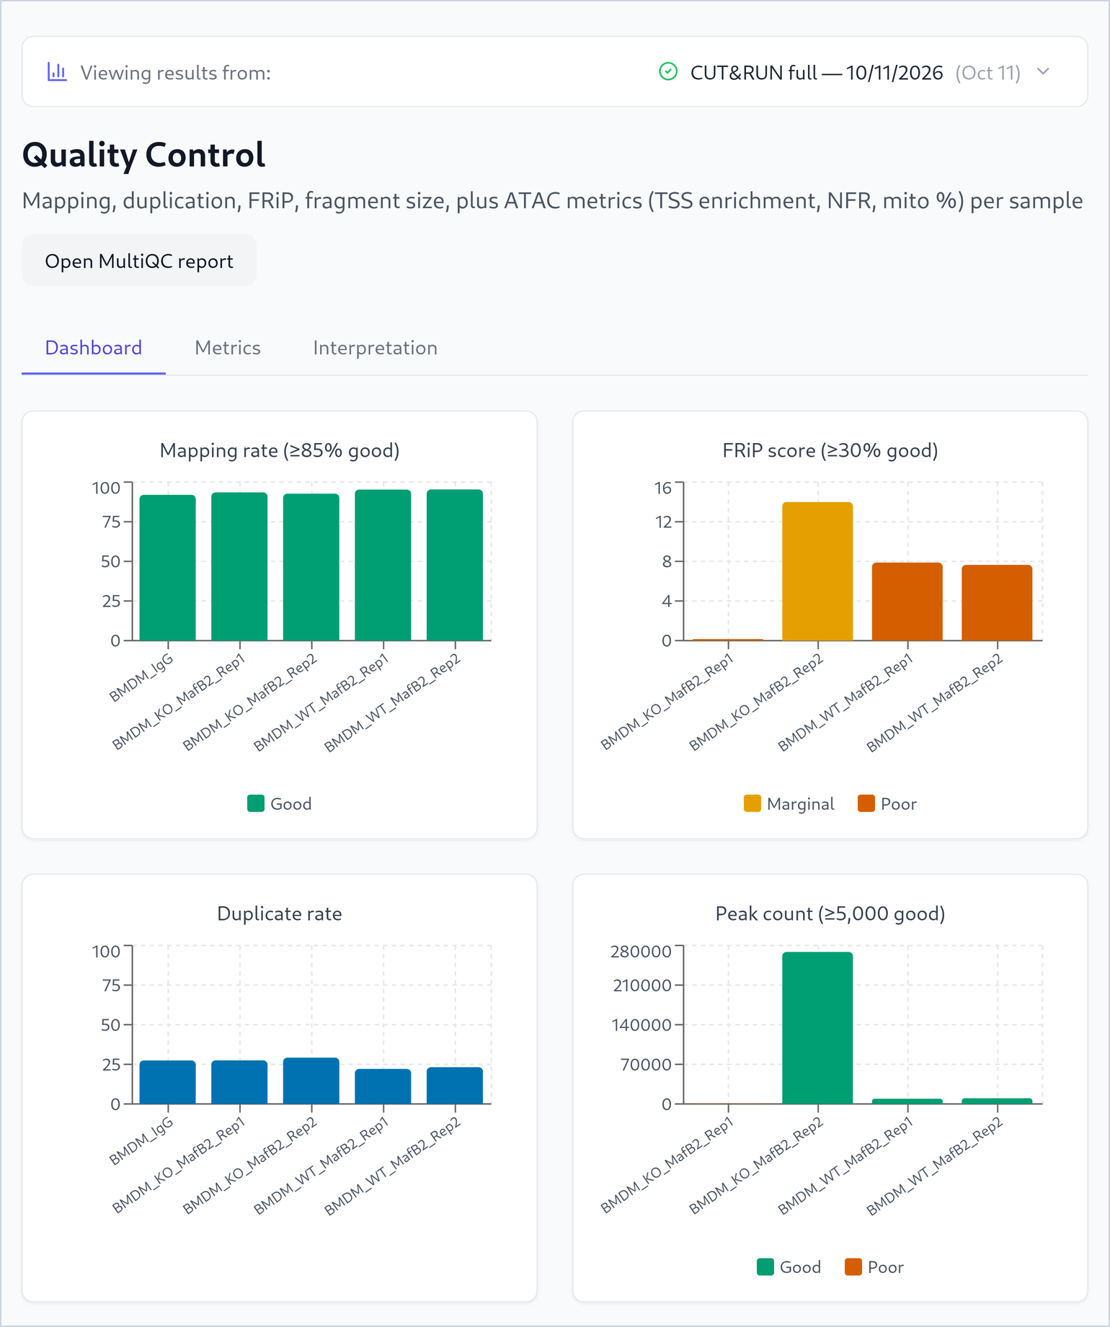The width and height of the screenshot is (1110, 1327).
Task: Select the BMDM_IgG bar in Mapping rate
Action: [168, 568]
